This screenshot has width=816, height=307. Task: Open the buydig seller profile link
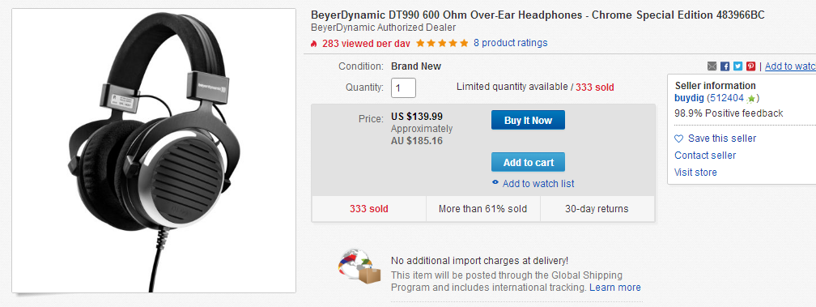click(689, 98)
